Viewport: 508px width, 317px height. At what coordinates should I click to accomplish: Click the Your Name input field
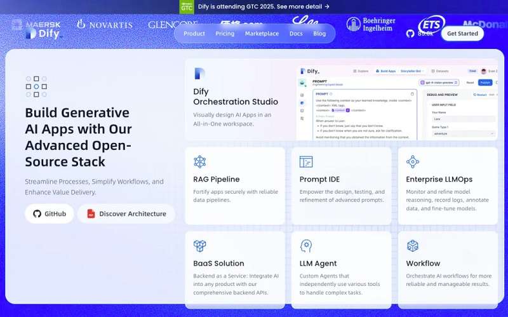464,119
